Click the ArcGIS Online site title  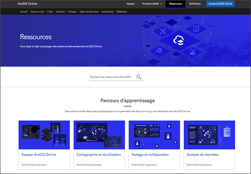27,4
